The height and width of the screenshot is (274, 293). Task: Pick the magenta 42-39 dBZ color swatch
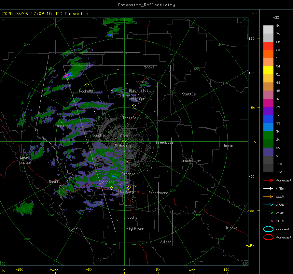click(268, 103)
